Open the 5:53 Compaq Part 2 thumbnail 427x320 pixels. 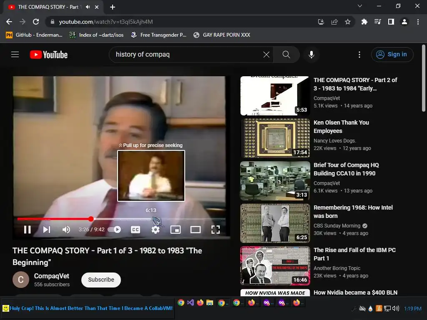(x=275, y=96)
